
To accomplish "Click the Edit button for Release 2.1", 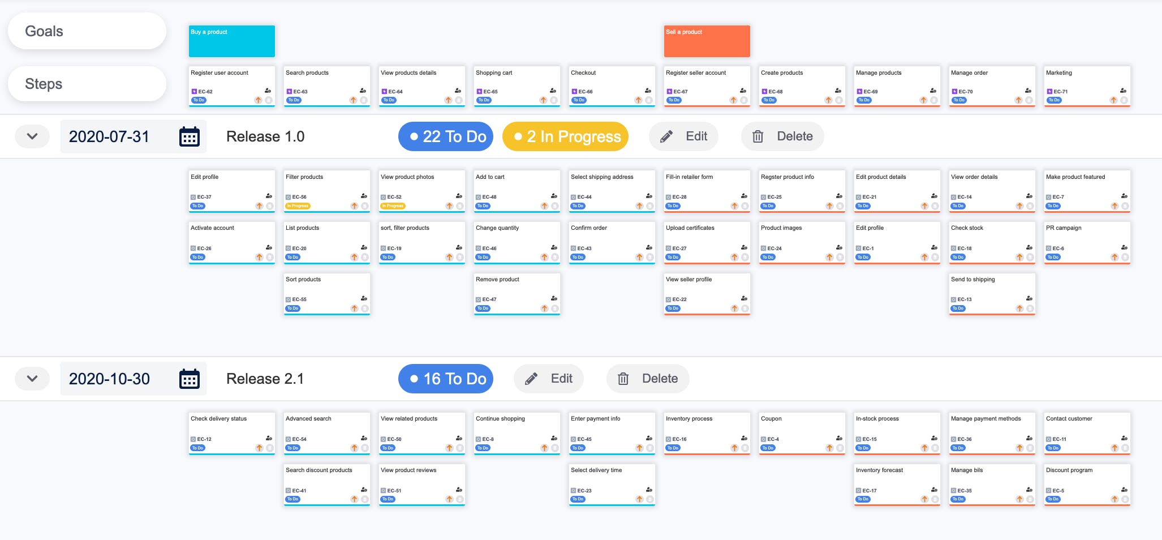I will [x=548, y=378].
